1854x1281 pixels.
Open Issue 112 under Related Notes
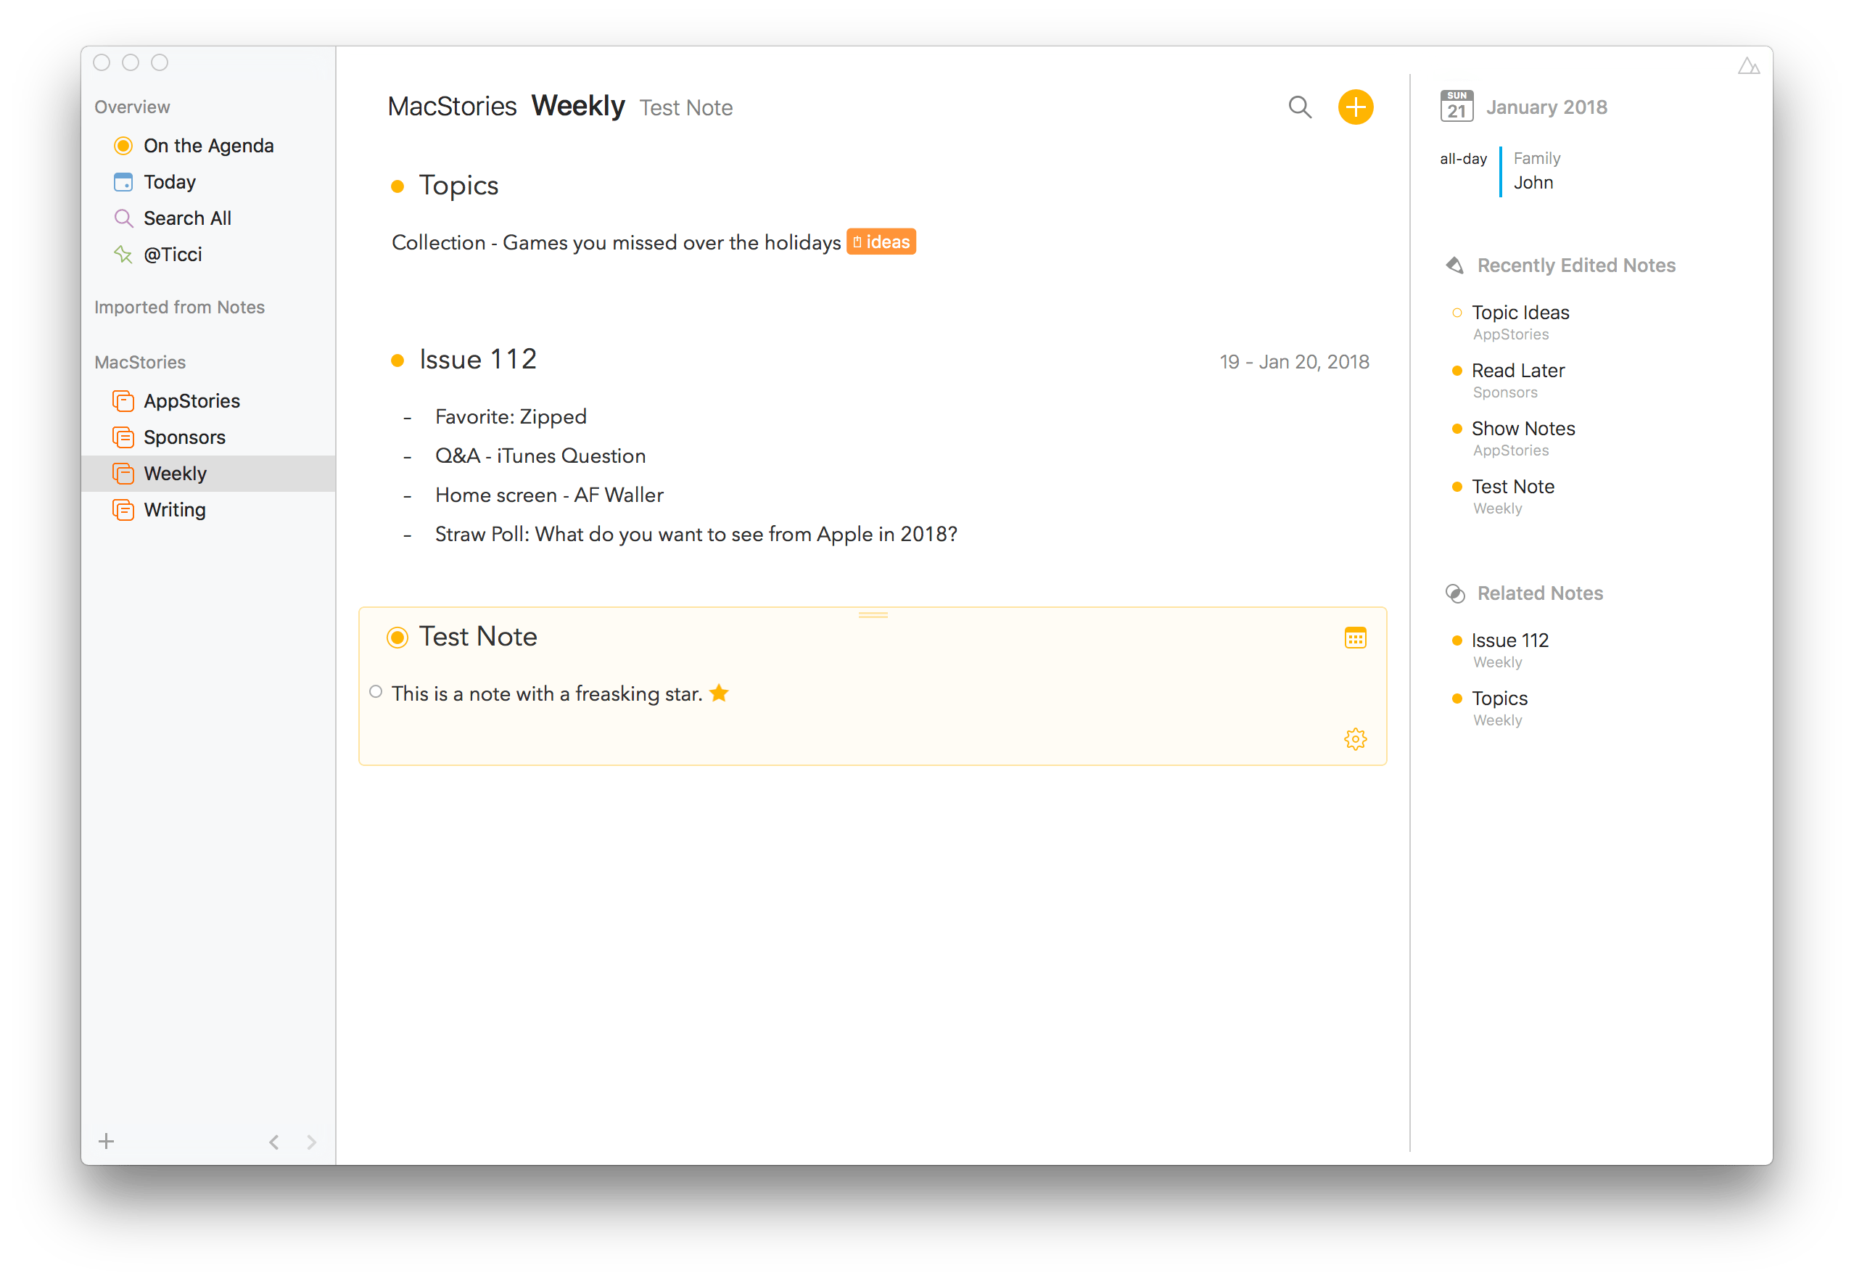point(1509,640)
